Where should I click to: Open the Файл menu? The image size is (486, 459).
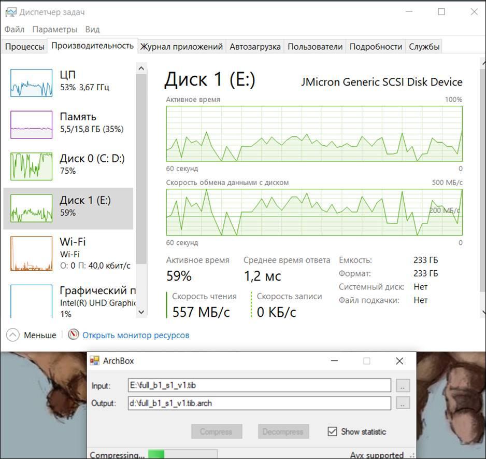[15, 30]
